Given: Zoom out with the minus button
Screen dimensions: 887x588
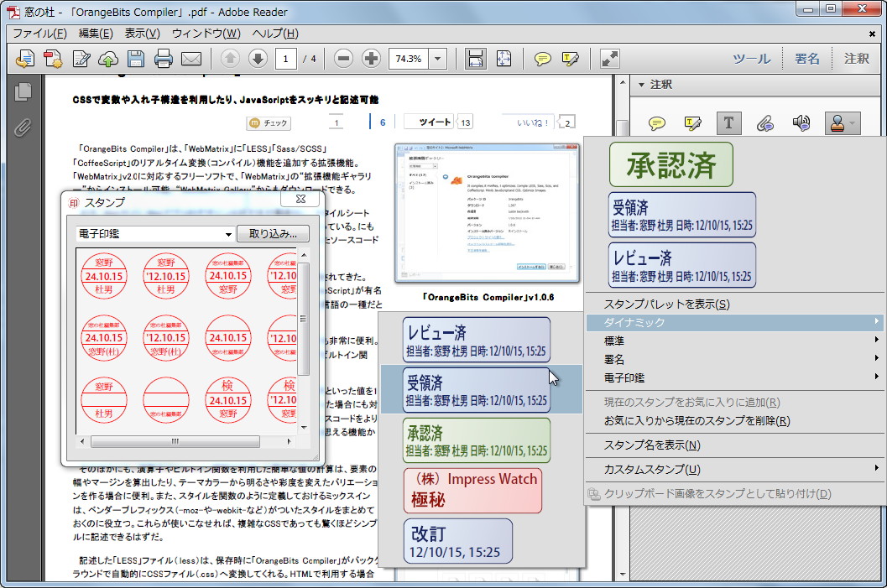Looking at the screenshot, I should (x=343, y=58).
